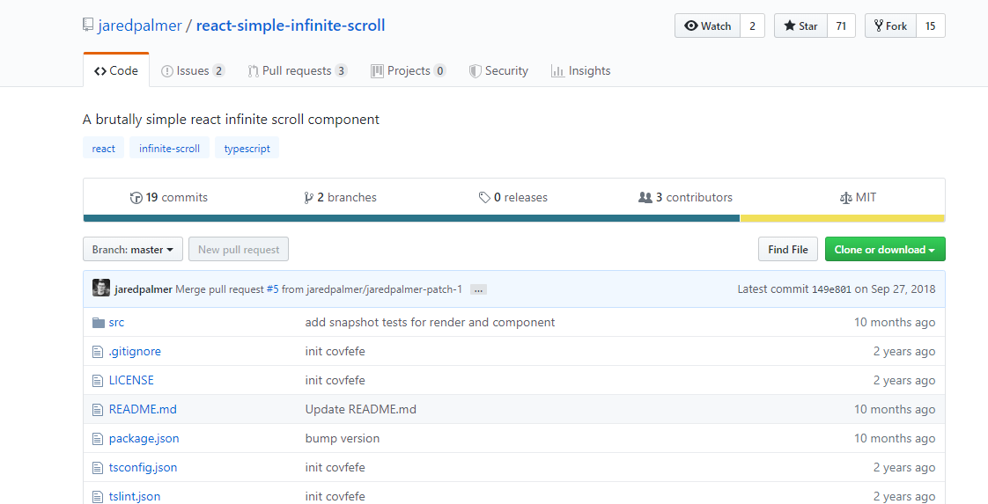988x504 pixels.
Task: View the 3 contributors
Action: click(x=686, y=198)
